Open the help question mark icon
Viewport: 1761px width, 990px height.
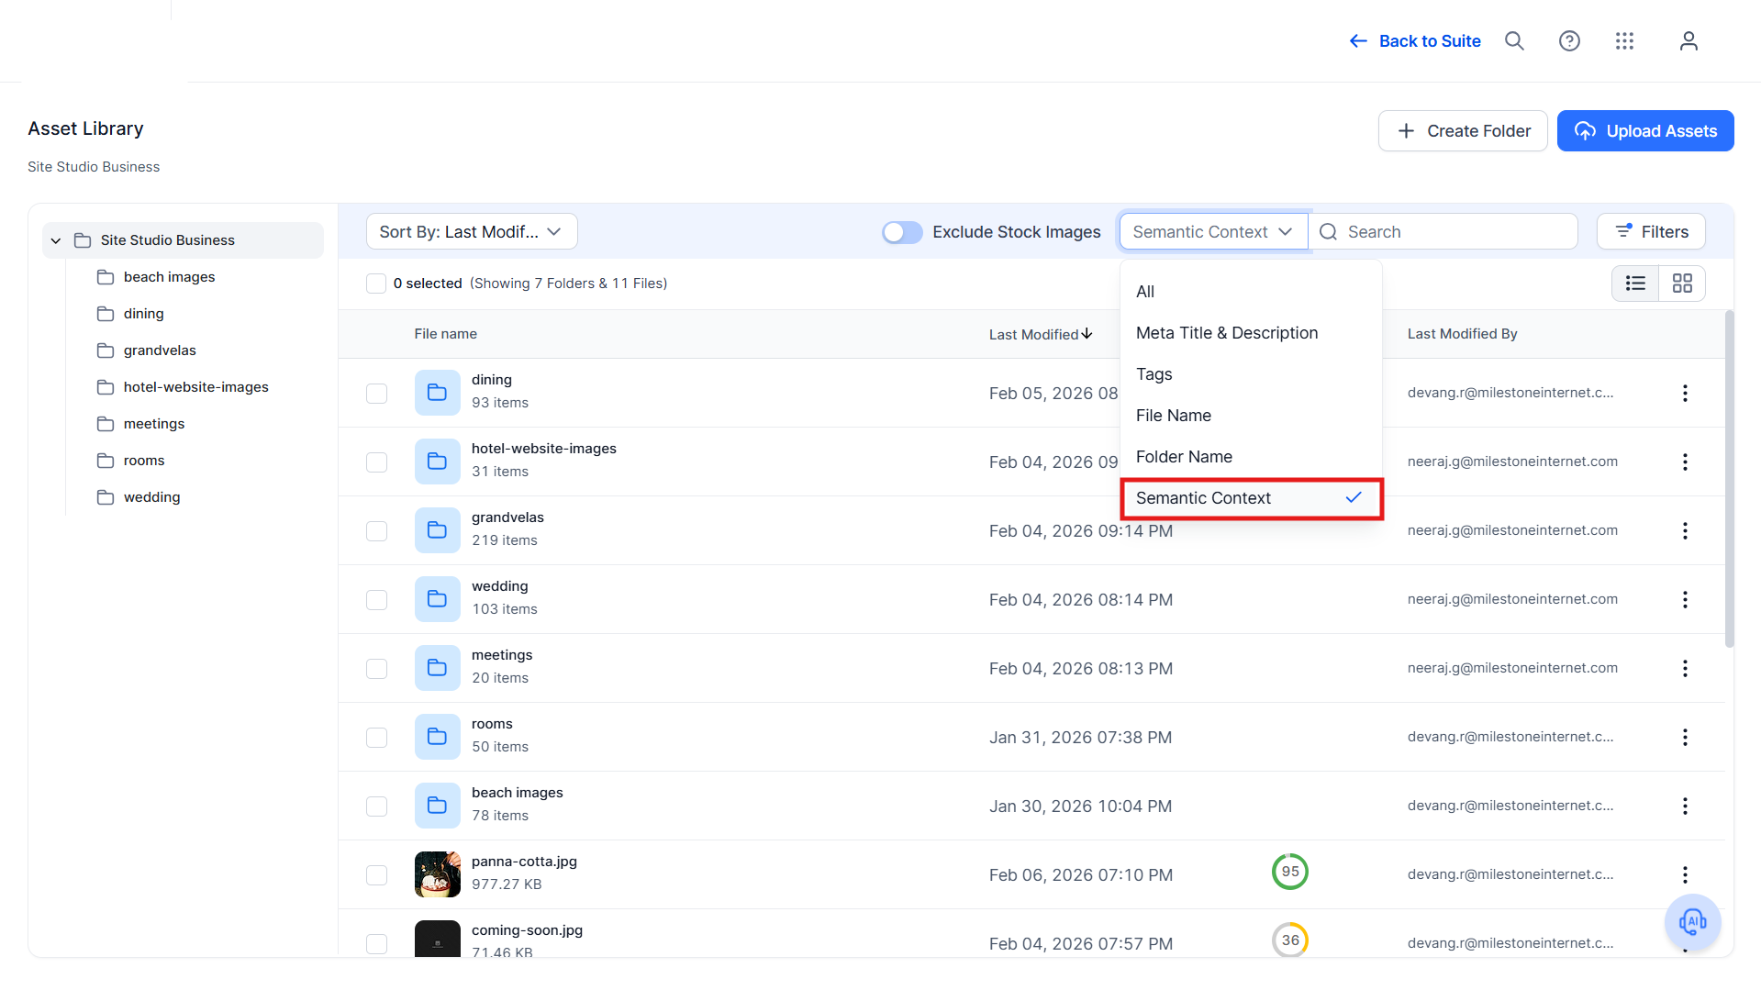pyautogui.click(x=1569, y=41)
